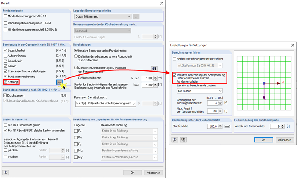Screen dimensions: 298x178
Task: Enable Mindestbewehrung nach 9.2.1.1 checkbox
Action: (x=5, y=16)
